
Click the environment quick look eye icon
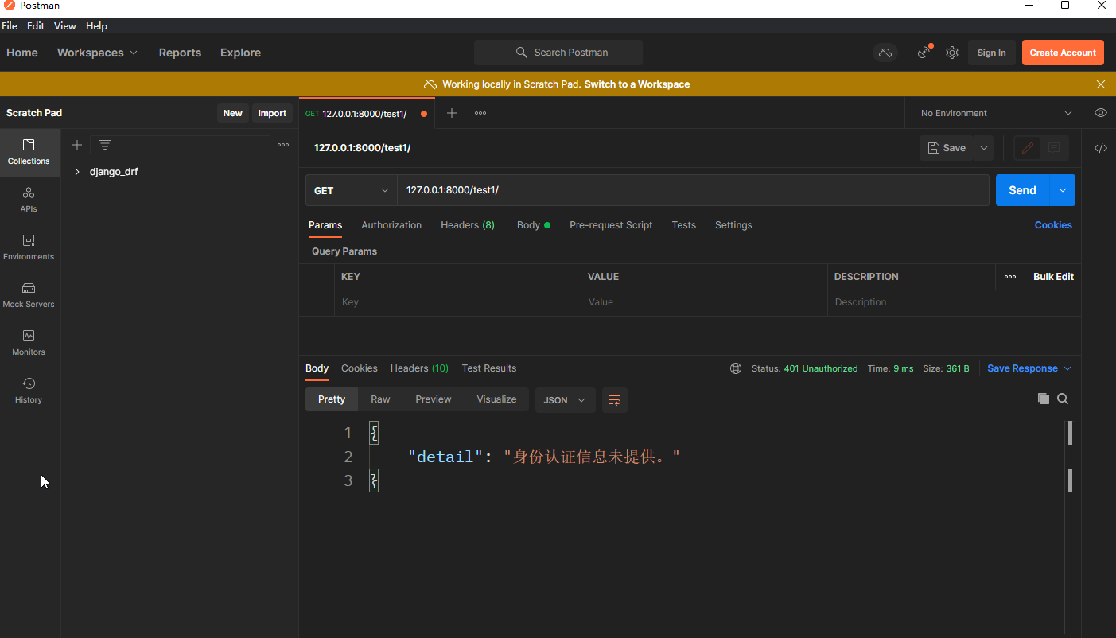1101,113
